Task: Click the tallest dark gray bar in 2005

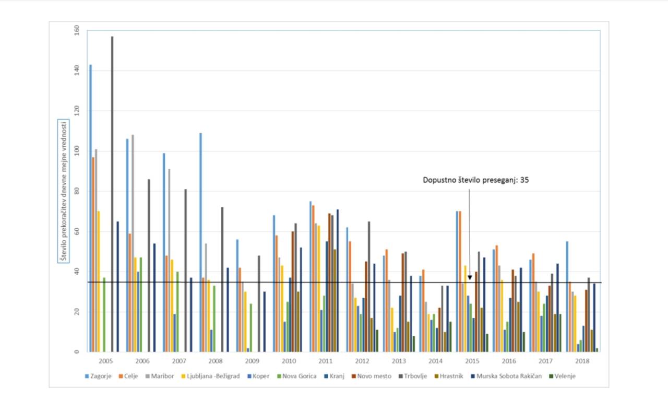Action: click(112, 193)
